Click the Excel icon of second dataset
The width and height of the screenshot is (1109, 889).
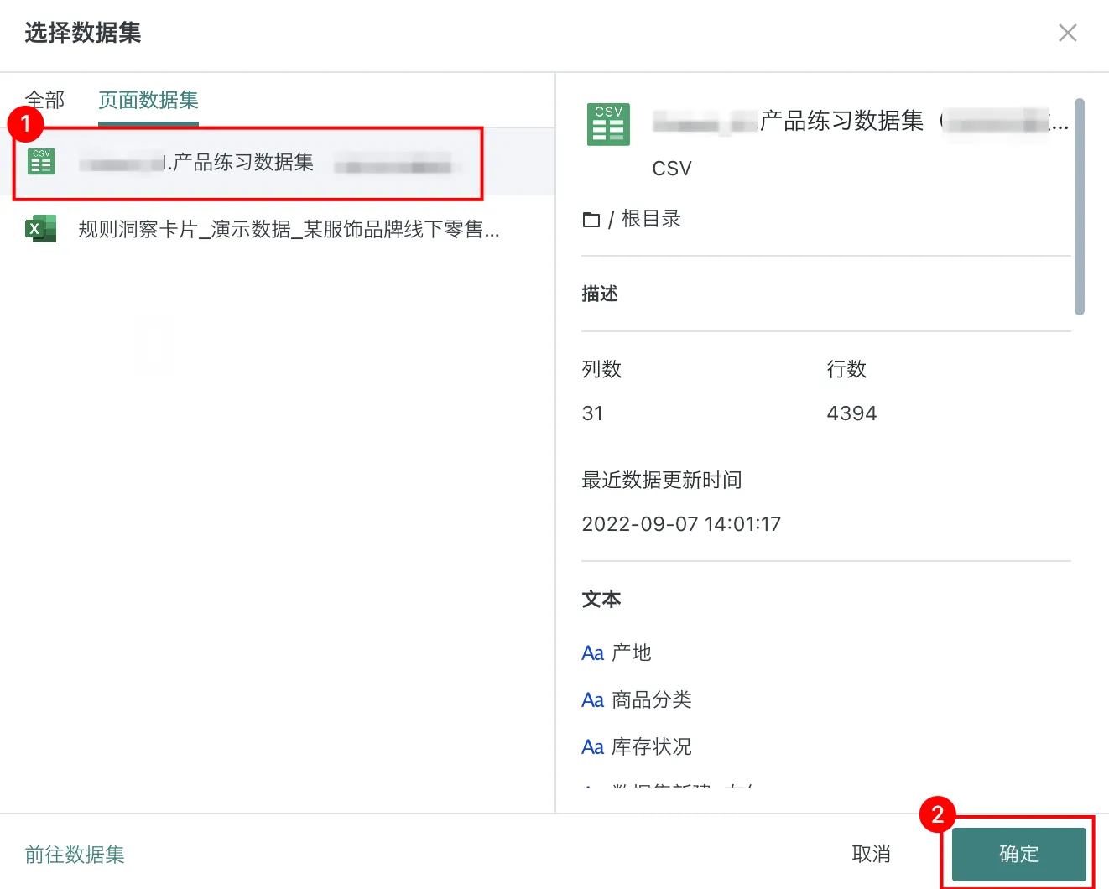point(40,229)
